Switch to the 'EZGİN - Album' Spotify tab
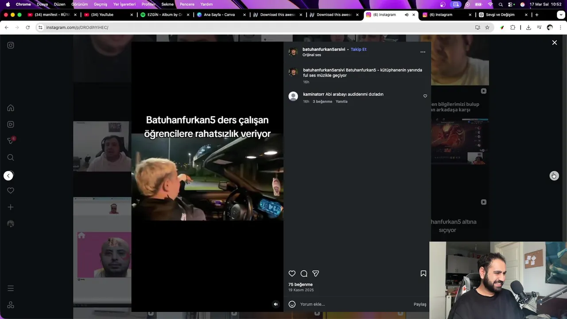Image resolution: width=567 pixels, height=319 pixels. (165, 15)
